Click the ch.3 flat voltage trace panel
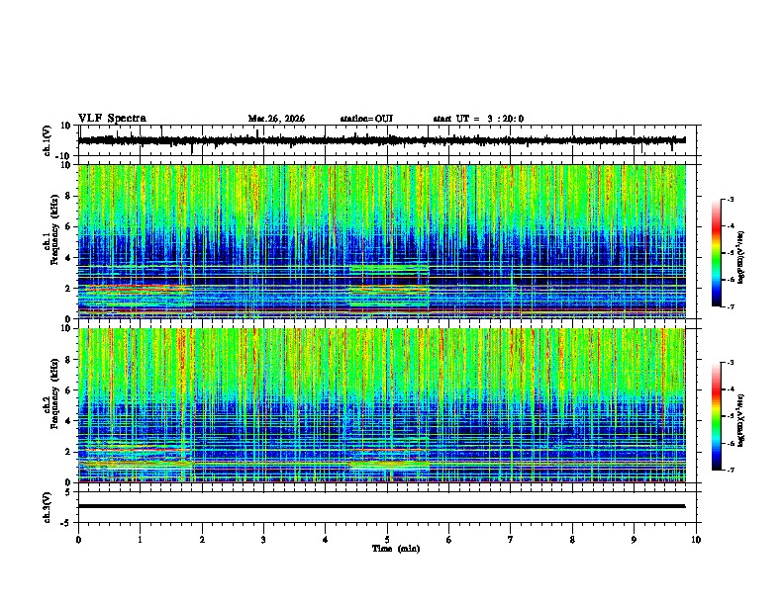 (389, 507)
